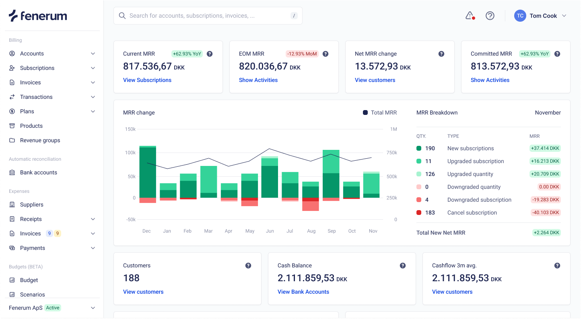Click the Suppliers building icon

click(x=12, y=204)
